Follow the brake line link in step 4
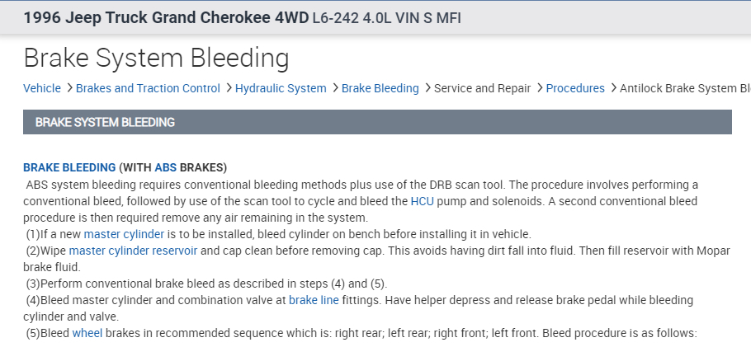The image size is (751, 347). coord(314,300)
